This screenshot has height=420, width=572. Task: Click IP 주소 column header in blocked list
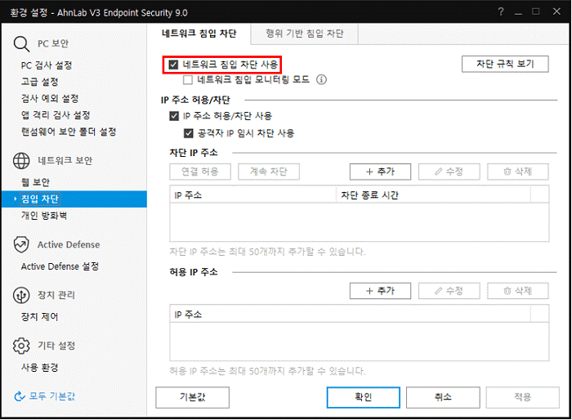pos(252,195)
